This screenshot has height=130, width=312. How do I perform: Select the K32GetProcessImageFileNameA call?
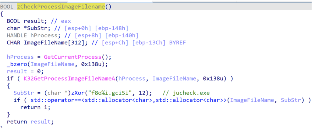click(69, 79)
